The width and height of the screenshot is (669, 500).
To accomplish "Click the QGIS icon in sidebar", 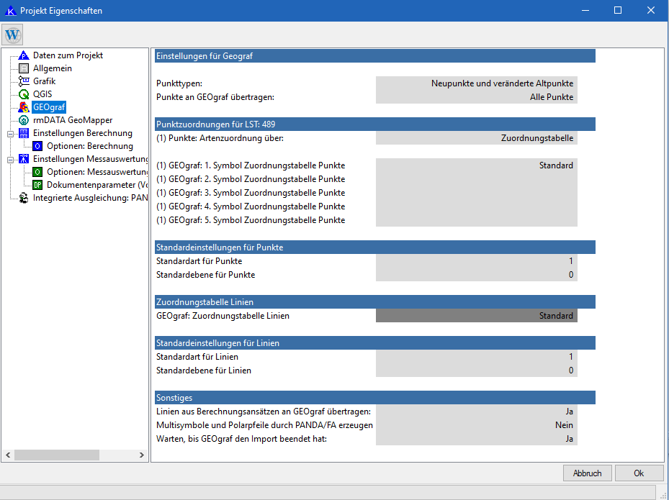I will point(24,94).
